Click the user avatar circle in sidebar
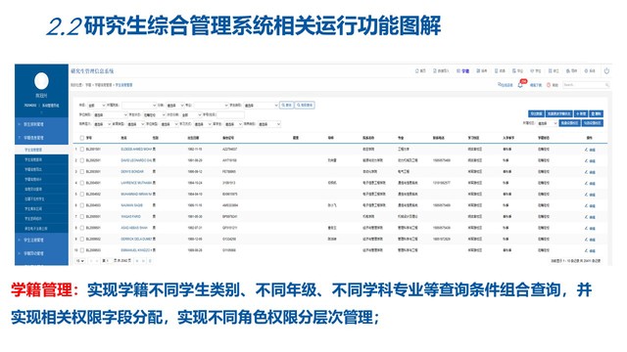The height and width of the screenshot is (352, 627). [41, 81]
